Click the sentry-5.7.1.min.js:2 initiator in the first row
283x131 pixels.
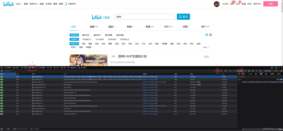tap(149, 77)
